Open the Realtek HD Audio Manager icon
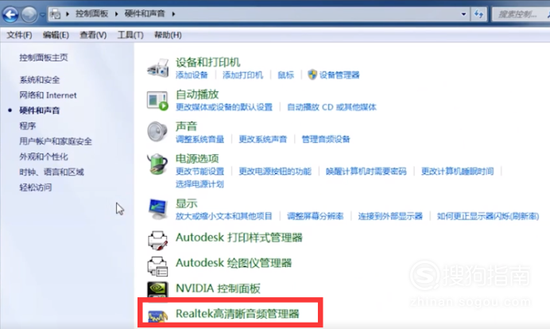The width and height of the screenshot is (550, 329). point(157,315)
